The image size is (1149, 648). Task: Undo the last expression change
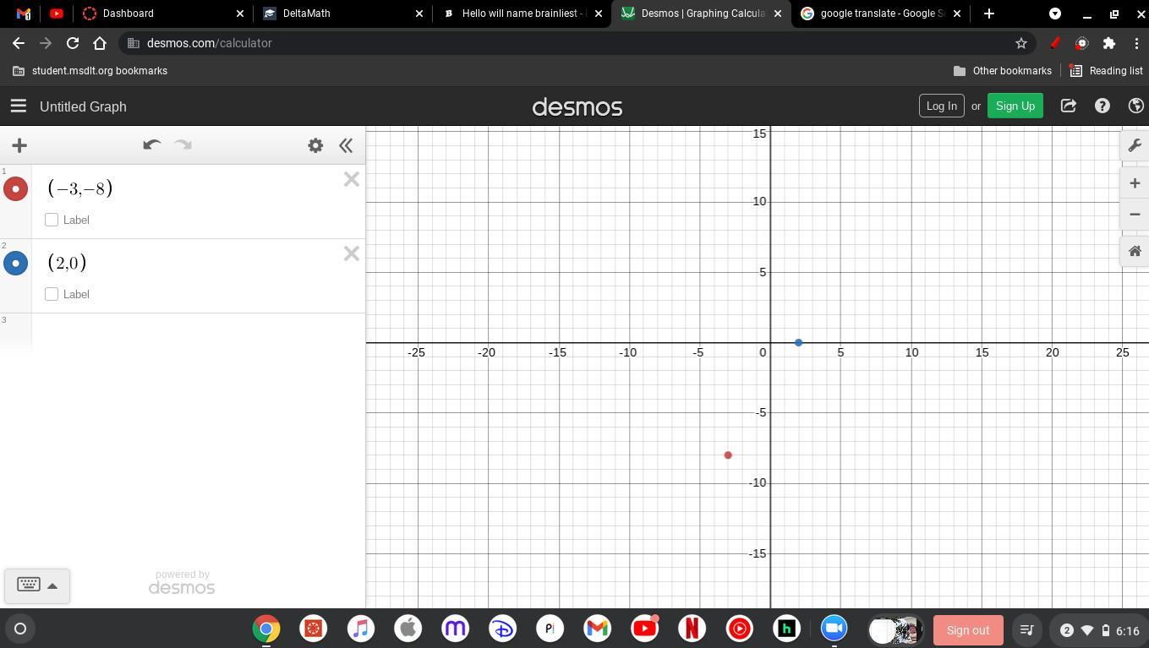151,145
